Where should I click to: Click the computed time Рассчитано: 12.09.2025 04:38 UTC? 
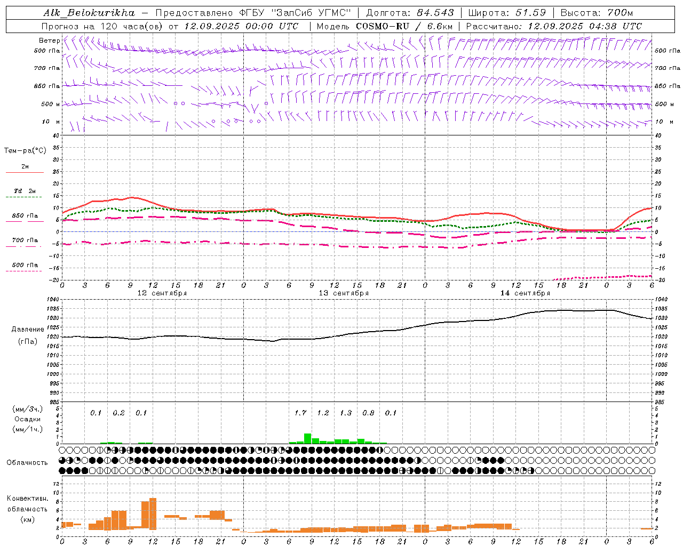pyautogui.click(x=554, y=26)
